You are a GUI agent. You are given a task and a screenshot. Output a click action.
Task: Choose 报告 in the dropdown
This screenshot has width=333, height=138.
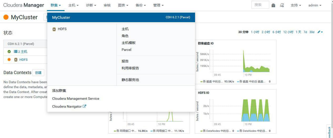125,61
